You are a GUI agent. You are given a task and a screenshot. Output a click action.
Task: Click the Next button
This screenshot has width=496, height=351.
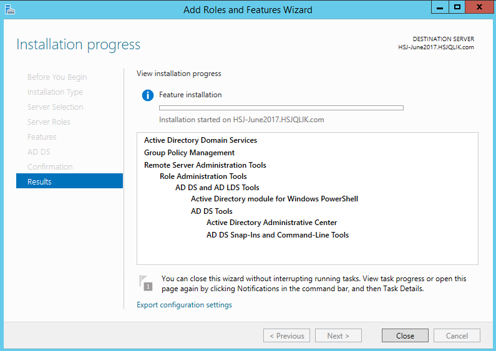coord(338,335)
